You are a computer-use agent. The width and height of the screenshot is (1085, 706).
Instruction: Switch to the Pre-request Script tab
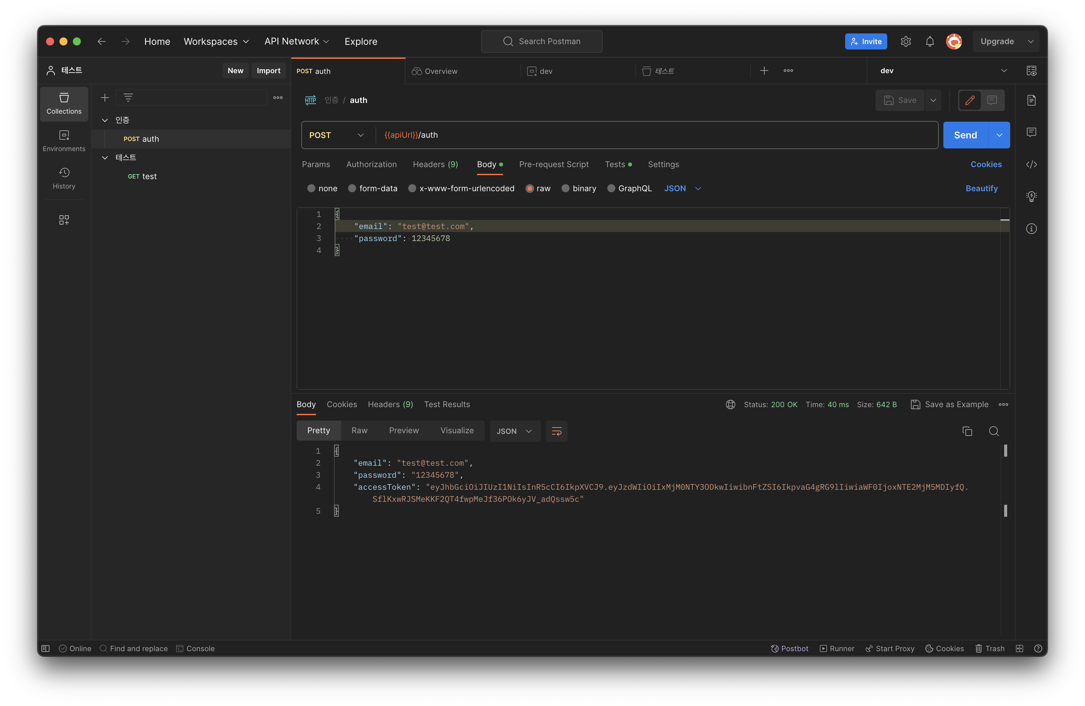(554, 164)
